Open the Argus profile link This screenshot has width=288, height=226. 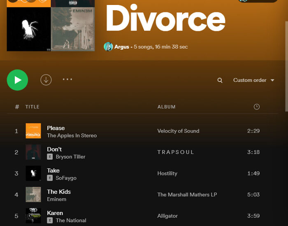pos(121,47)
